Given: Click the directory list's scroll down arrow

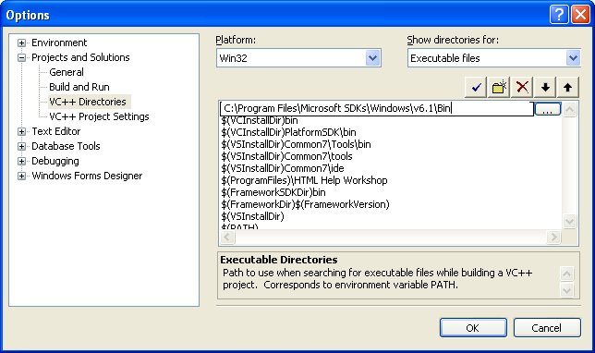Looking at the screenshot, I should [x=569, y=221].
